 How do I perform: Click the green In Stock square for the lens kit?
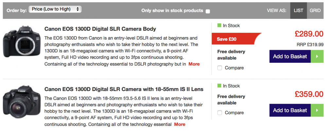(219, 86)
